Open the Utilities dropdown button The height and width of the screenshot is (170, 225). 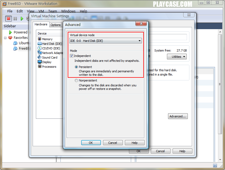pos(177,57)
